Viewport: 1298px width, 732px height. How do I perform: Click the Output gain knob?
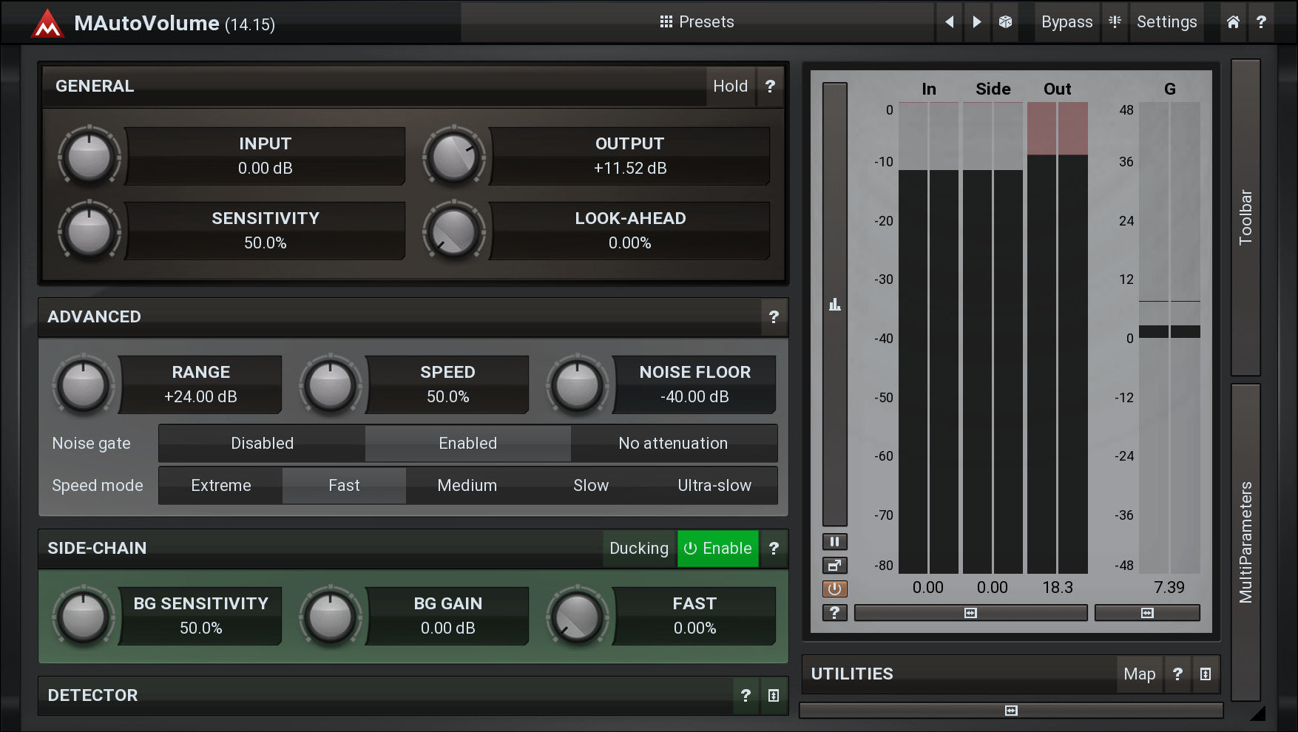pos(453,157)
